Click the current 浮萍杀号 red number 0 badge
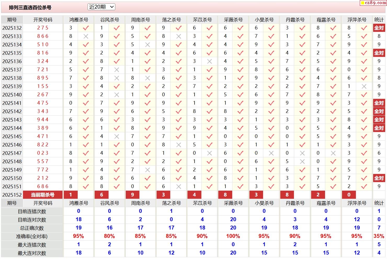387x259 pixels. coord(349,195)
